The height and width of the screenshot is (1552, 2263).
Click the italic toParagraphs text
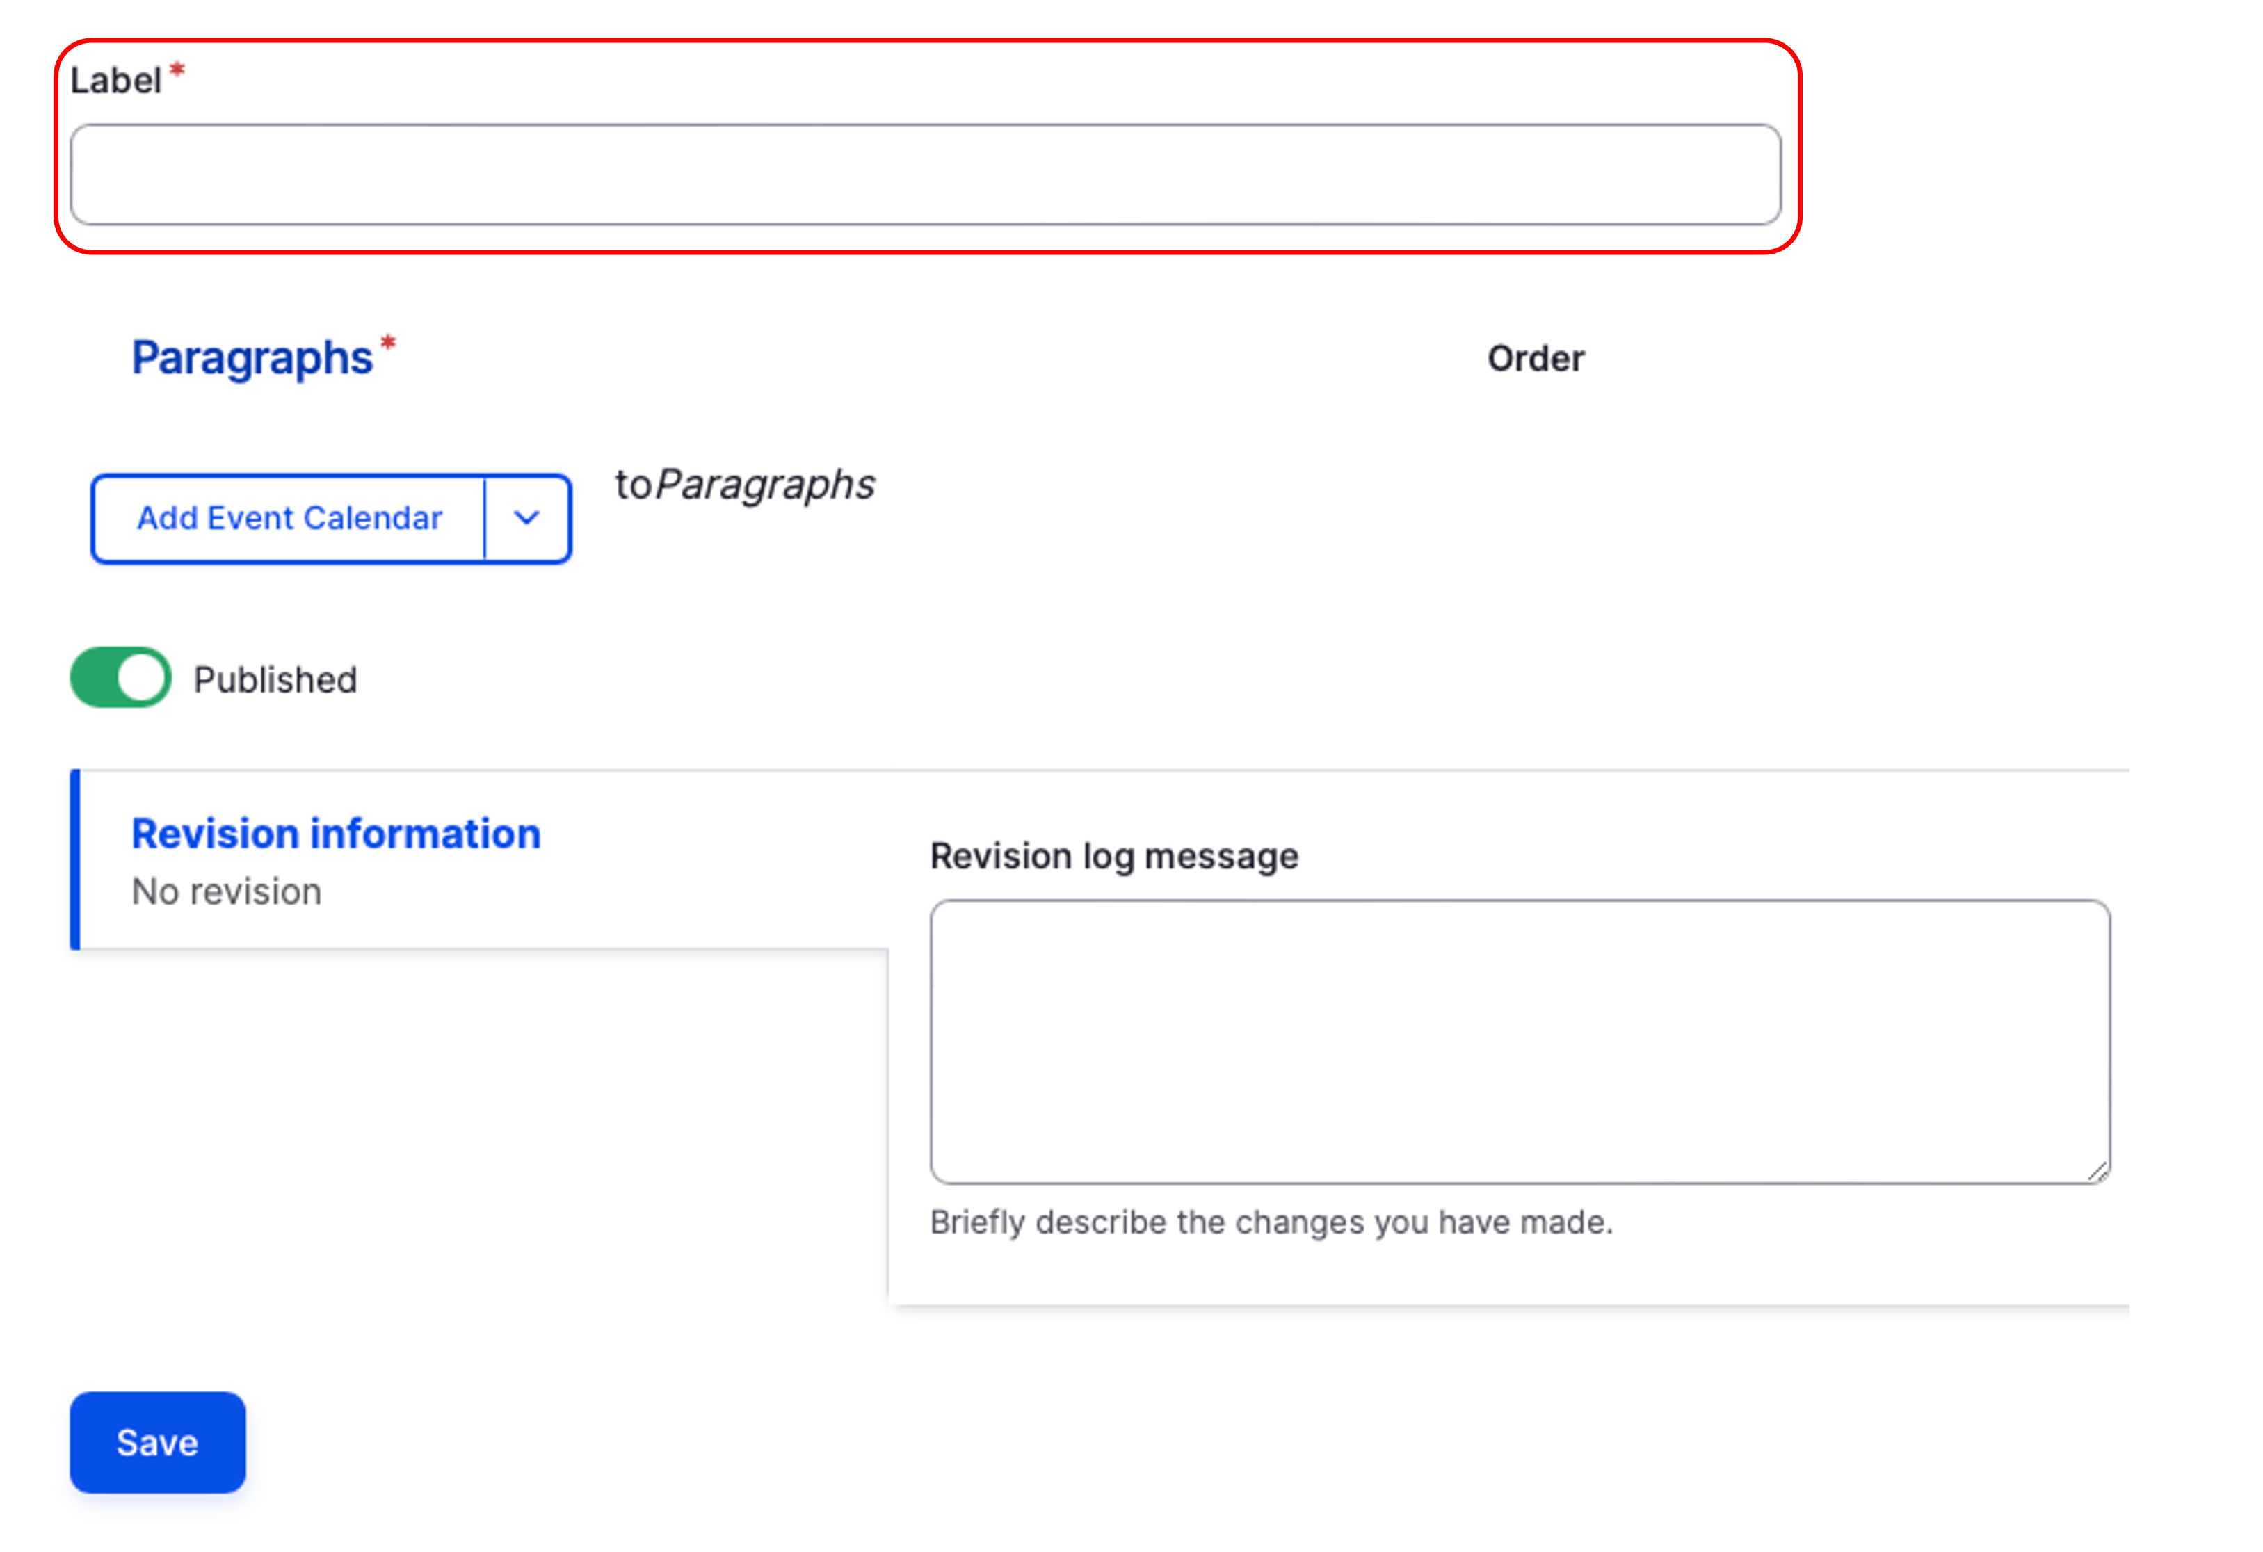point(745,485)
